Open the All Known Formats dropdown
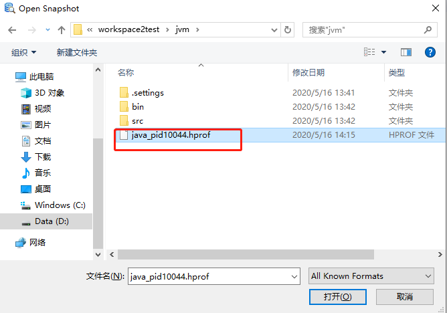The width and height of the screenshot is (447, 313). [x=371, y=276]
